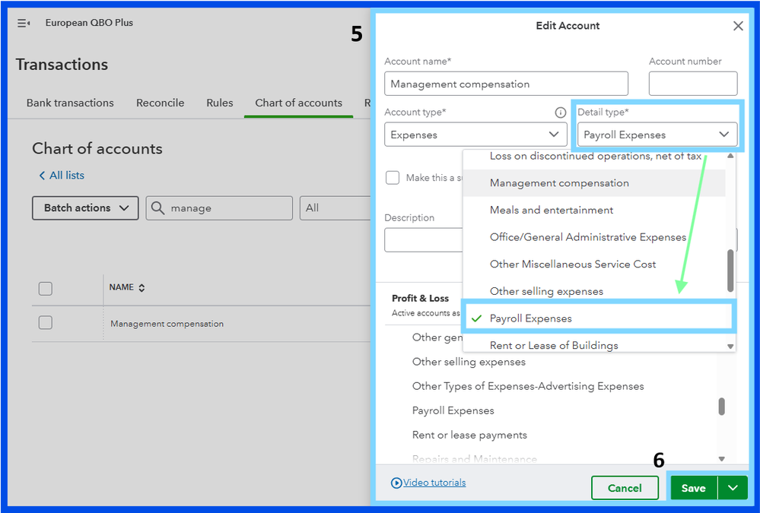Screen dimensions: 760x513
Task: Check the Management compensation row checkbox
Action: 46,323
